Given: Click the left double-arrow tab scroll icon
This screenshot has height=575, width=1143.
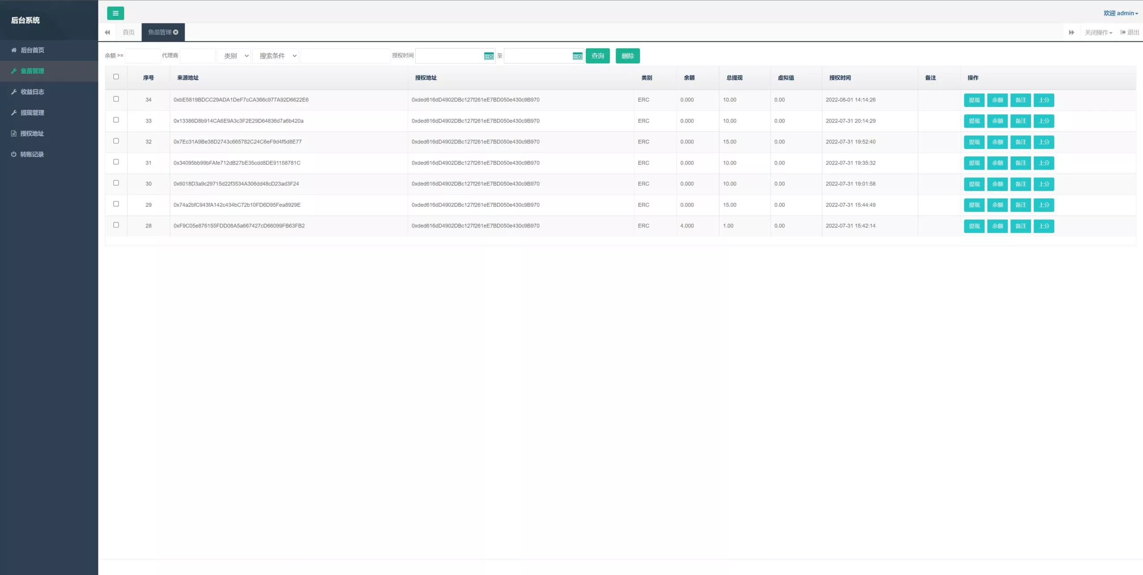Looking at the screenshot, I should pos(107,32).
